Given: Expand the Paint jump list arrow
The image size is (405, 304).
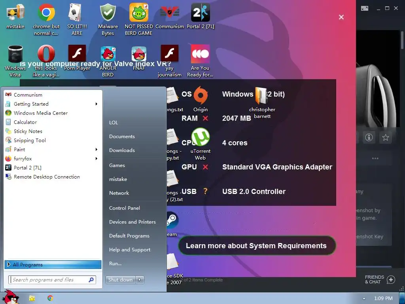Looking at the screenshot, I should [x=97, y=149].
